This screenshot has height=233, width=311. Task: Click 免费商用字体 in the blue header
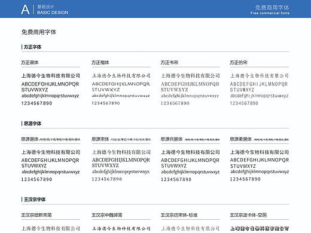tap(272, 8)
